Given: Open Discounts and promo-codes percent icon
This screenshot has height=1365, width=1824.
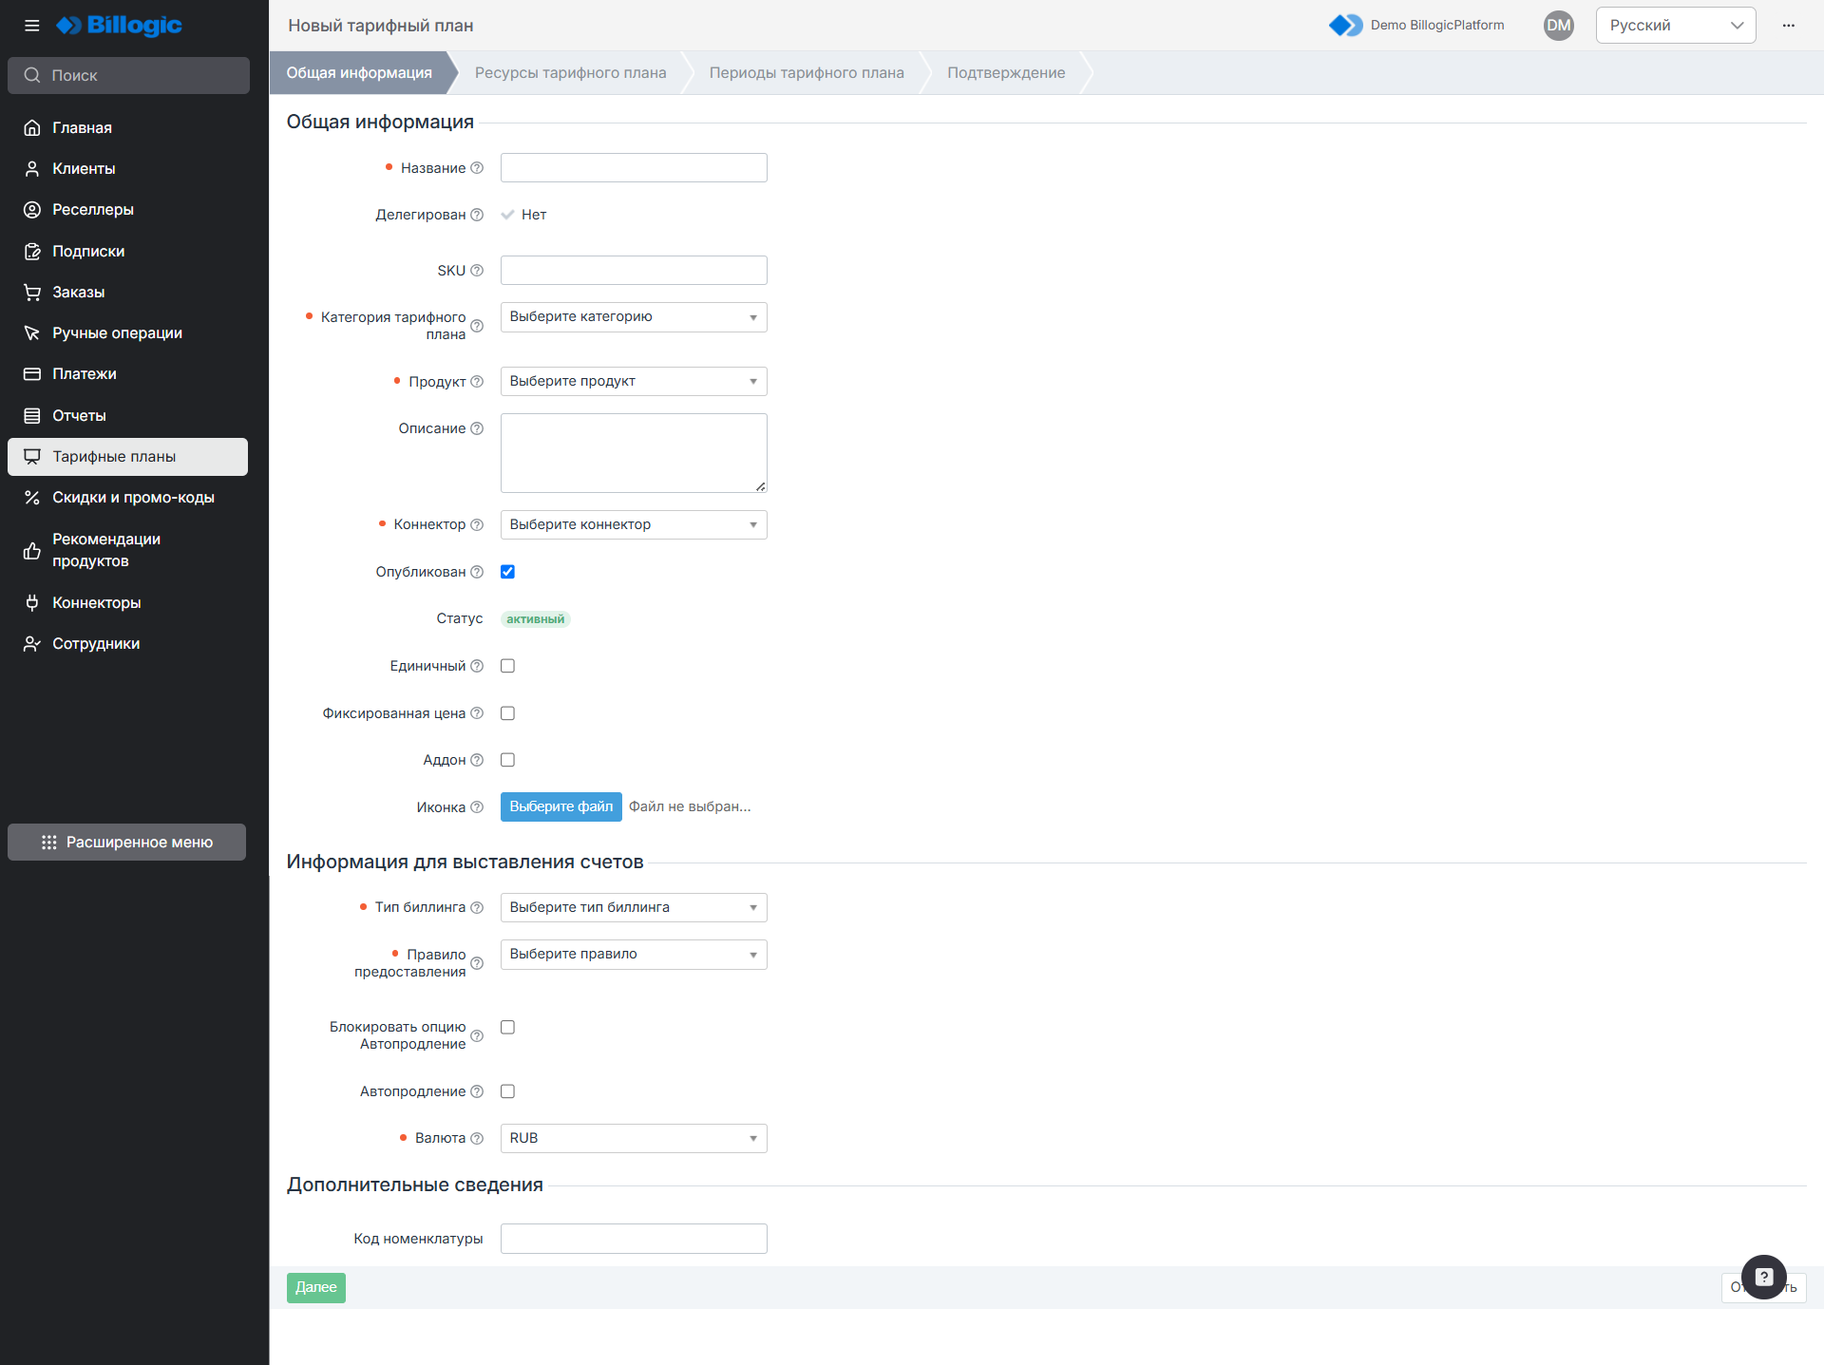Looking at the screenshot, I should [x=32, y=498].
